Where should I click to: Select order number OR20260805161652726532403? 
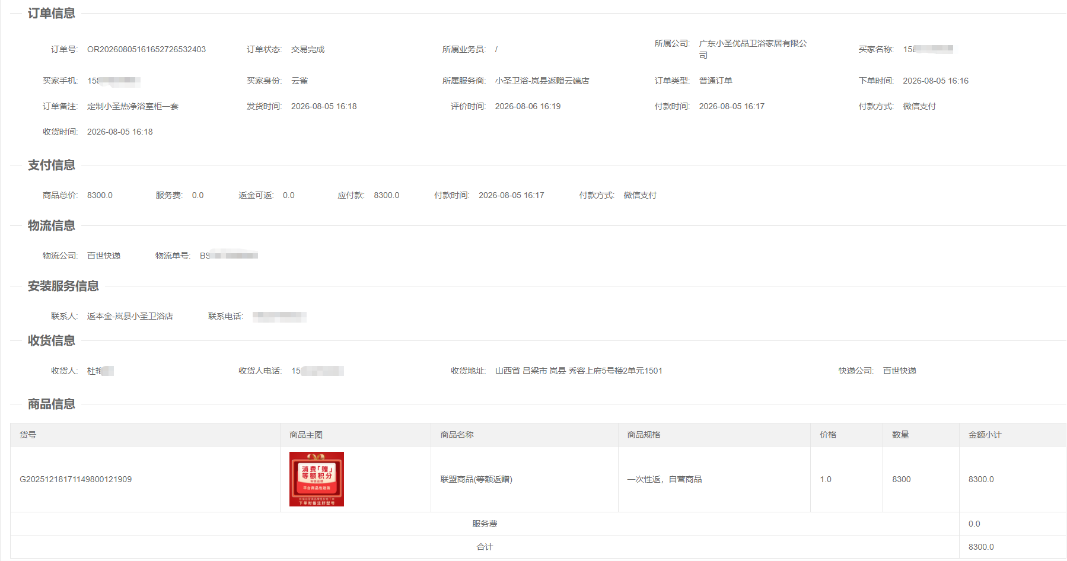click(146, 49)
